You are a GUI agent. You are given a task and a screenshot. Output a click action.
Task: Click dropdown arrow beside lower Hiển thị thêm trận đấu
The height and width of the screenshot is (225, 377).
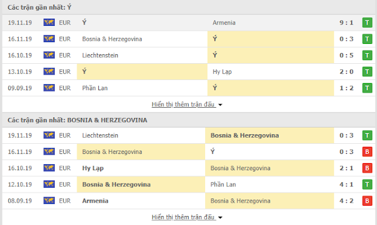click(220, 218)
